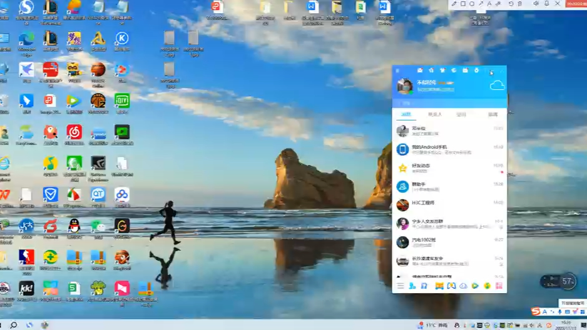Launch the NBA2K Online 2 icon
Viewport: 587px width, 330px height.
pos(98,101)
